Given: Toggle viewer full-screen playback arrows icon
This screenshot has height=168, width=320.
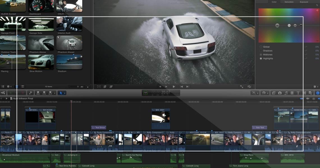Looking at the screenshot, I should (x=242, y=87).
